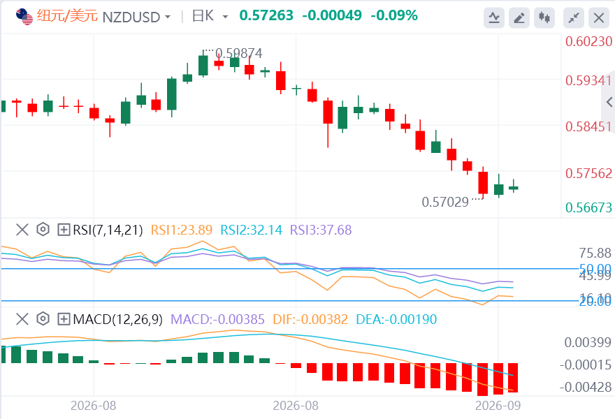The image size is (615, 419).
Task: Open the indicator line chart tool
Action: pyautogui.click(x=494, y=17)
